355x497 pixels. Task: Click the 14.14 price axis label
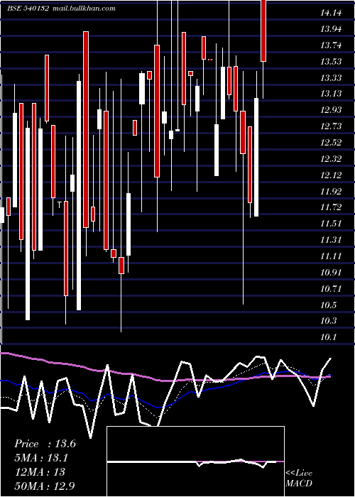pos(331,13)
